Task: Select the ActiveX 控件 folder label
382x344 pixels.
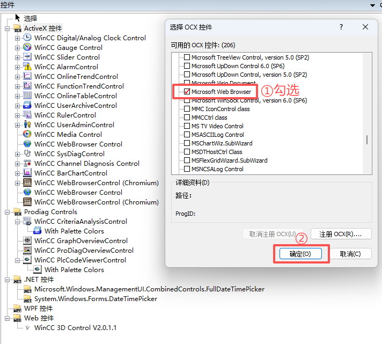Action: point(43,28)
